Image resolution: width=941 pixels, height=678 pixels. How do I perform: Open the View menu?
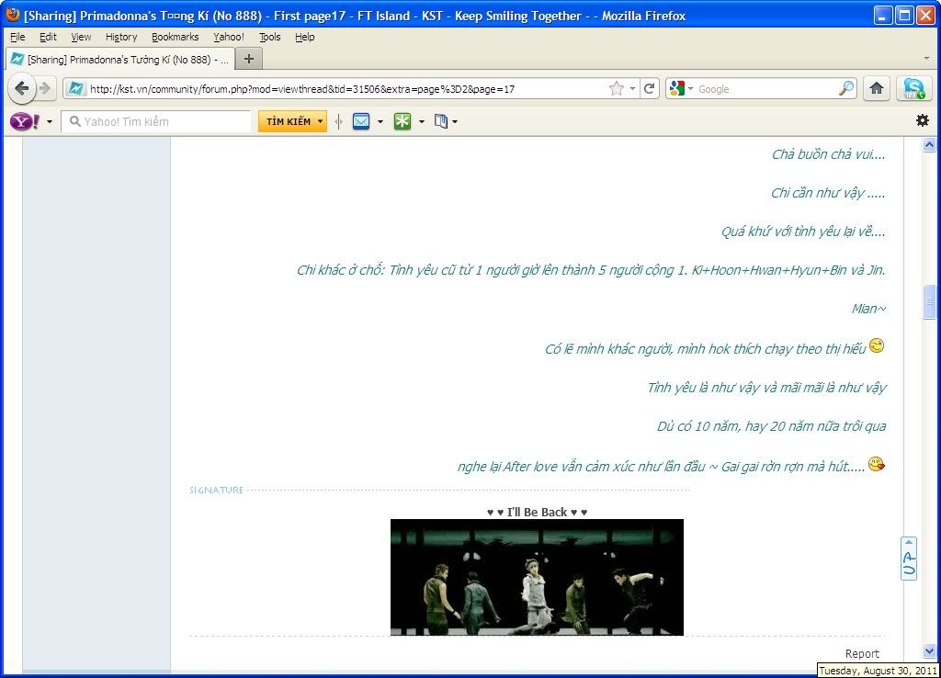81,37
